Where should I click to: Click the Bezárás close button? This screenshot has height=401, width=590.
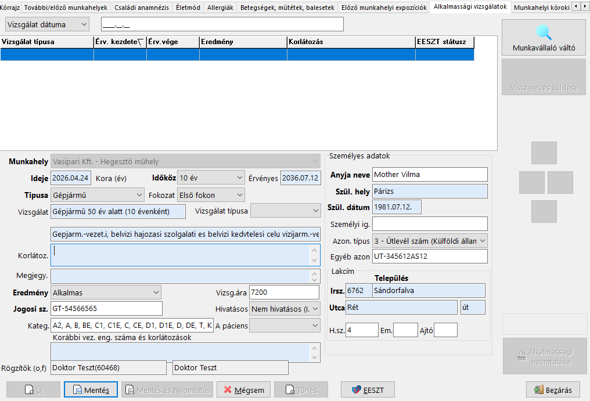tap(553, 390)
